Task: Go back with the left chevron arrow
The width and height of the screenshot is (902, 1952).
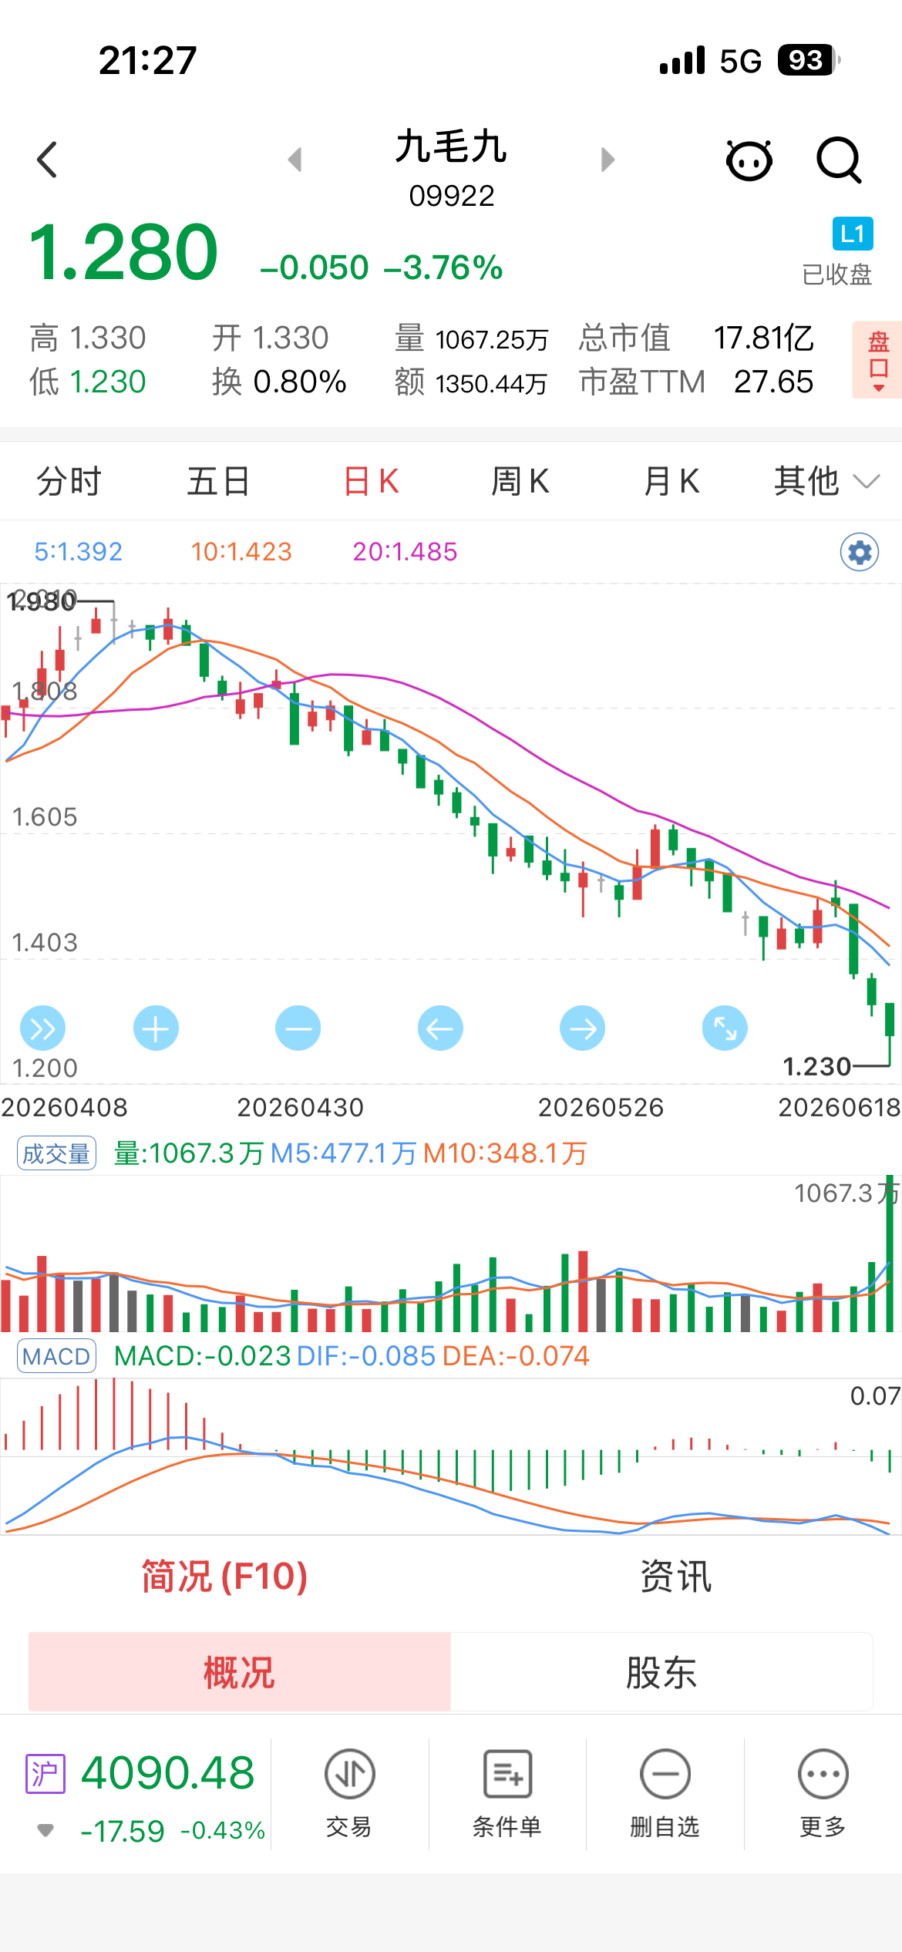Action: [47, 160]
